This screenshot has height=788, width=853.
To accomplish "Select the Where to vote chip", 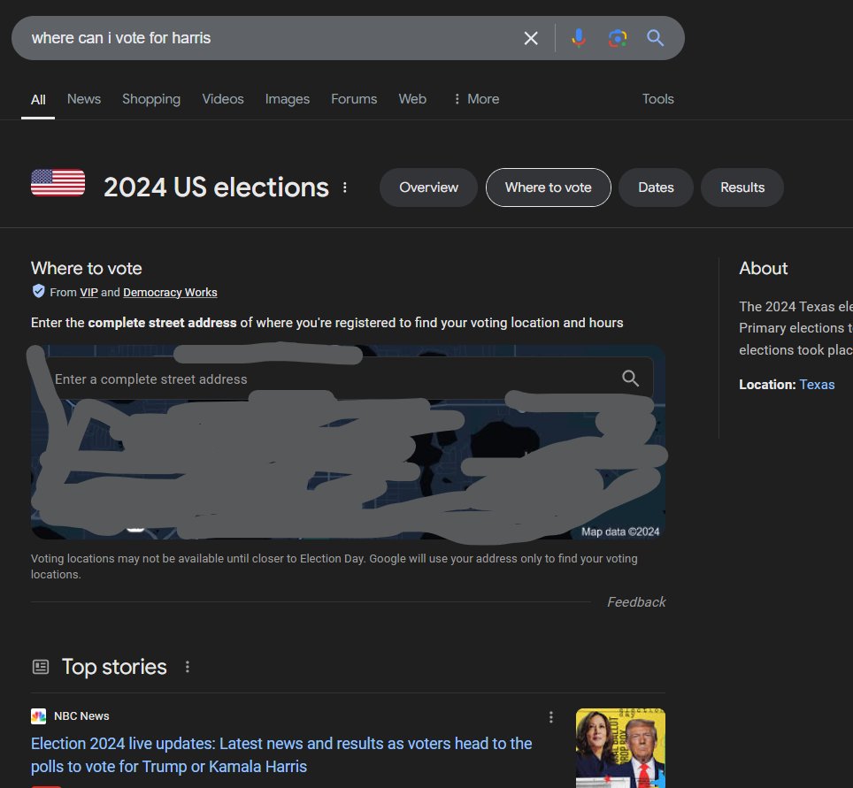I will click(x=549, y=187).
